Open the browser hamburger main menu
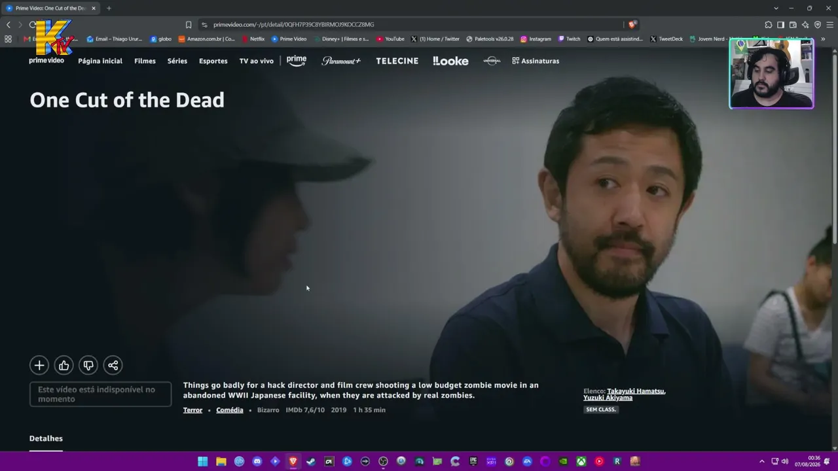 pyautogui.click(x=830, y=25)
